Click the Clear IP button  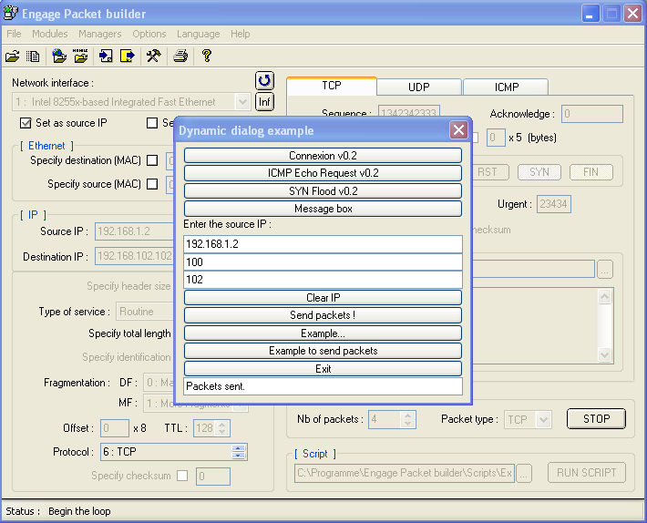(323, 297)
